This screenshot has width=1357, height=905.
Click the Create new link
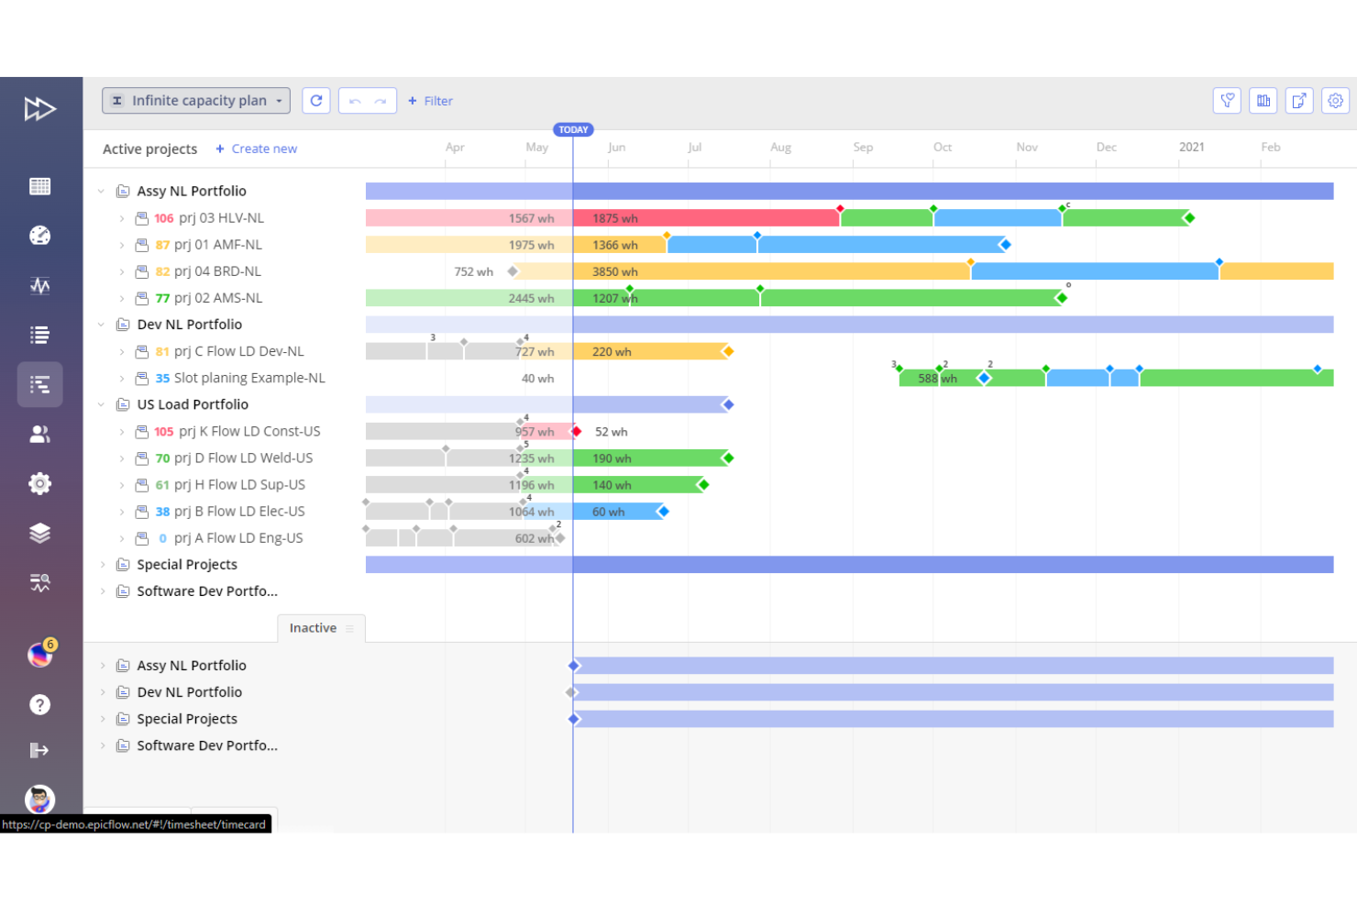click(x=264, y=149)
